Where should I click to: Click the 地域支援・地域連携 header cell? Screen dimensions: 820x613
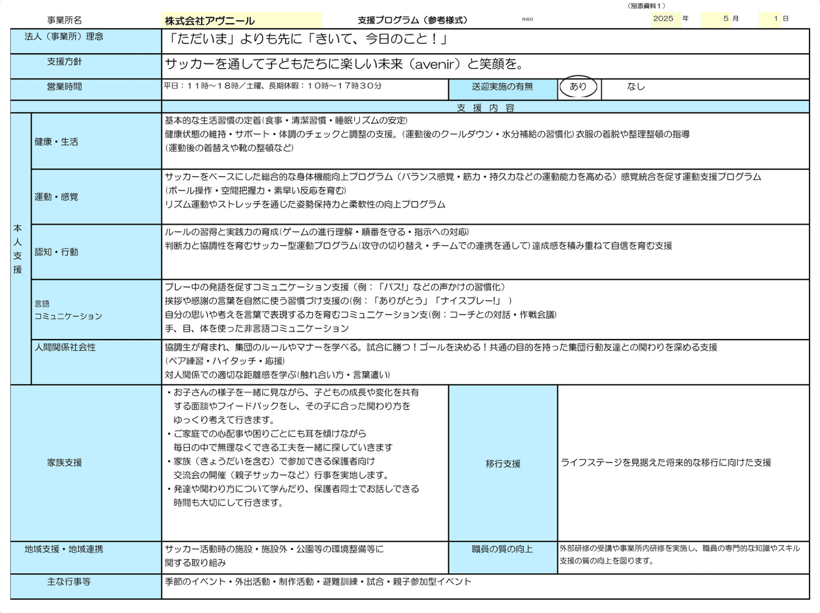point(86,557)
